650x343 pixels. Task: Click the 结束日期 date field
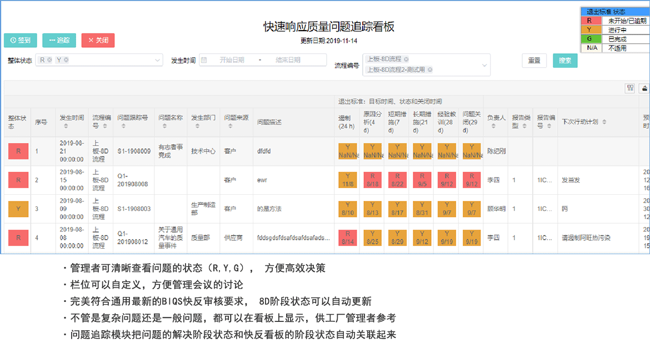coord(288,60)
